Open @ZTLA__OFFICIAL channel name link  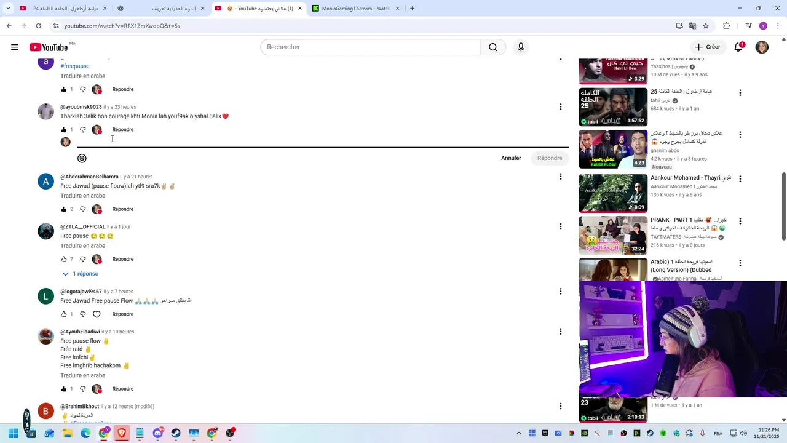pos(83,227)
